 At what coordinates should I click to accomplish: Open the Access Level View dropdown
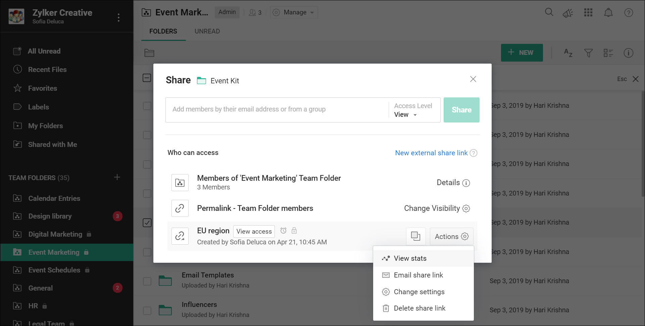(406, 114)
